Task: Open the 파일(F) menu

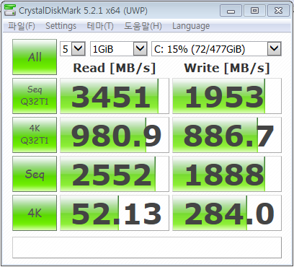Action: [22, 26]
